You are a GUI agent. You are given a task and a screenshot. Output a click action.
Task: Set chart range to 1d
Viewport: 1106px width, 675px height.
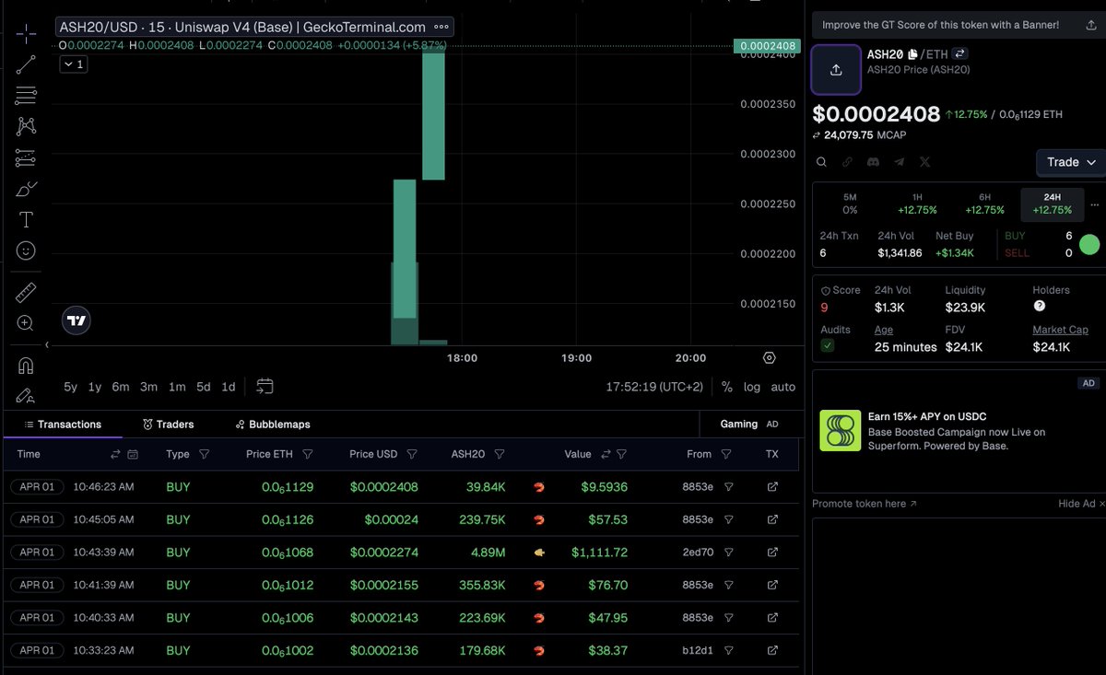click(229, 387)
